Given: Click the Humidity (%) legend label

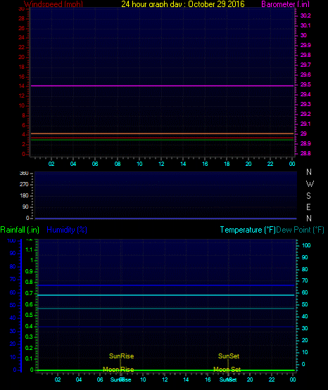Looking at the screenshot, I should (67, 230).
